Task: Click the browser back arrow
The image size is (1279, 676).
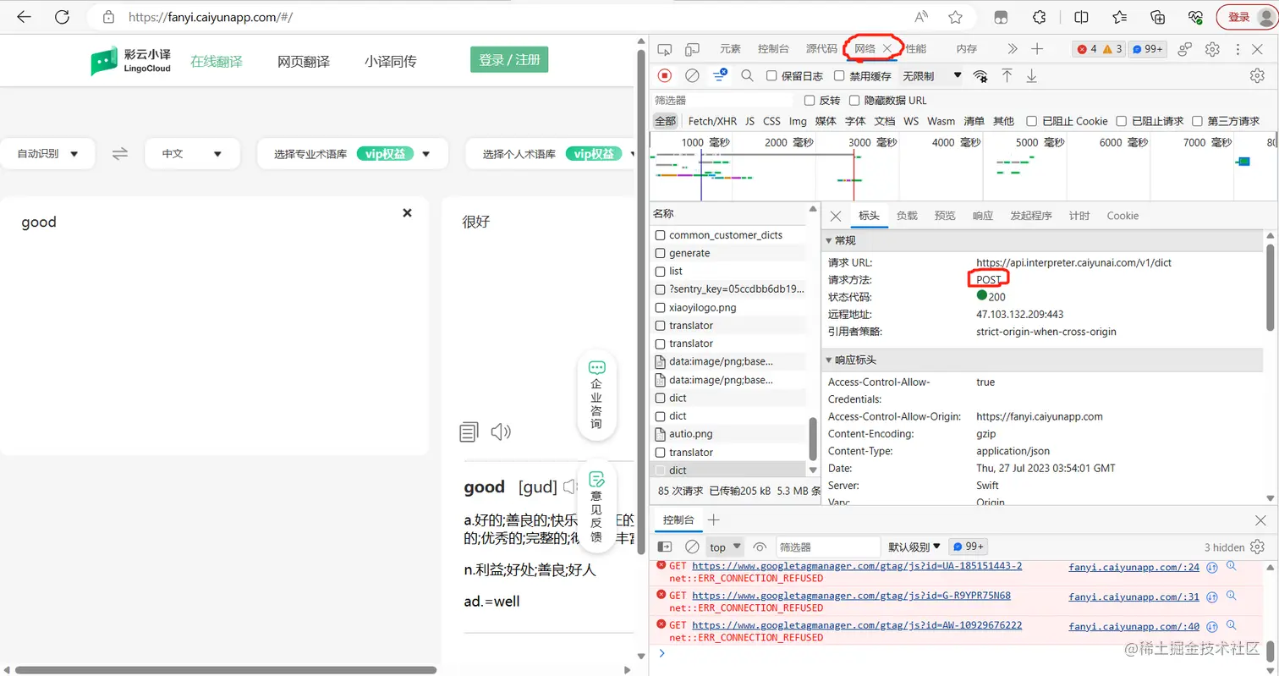Action: (x=24, y=17)
